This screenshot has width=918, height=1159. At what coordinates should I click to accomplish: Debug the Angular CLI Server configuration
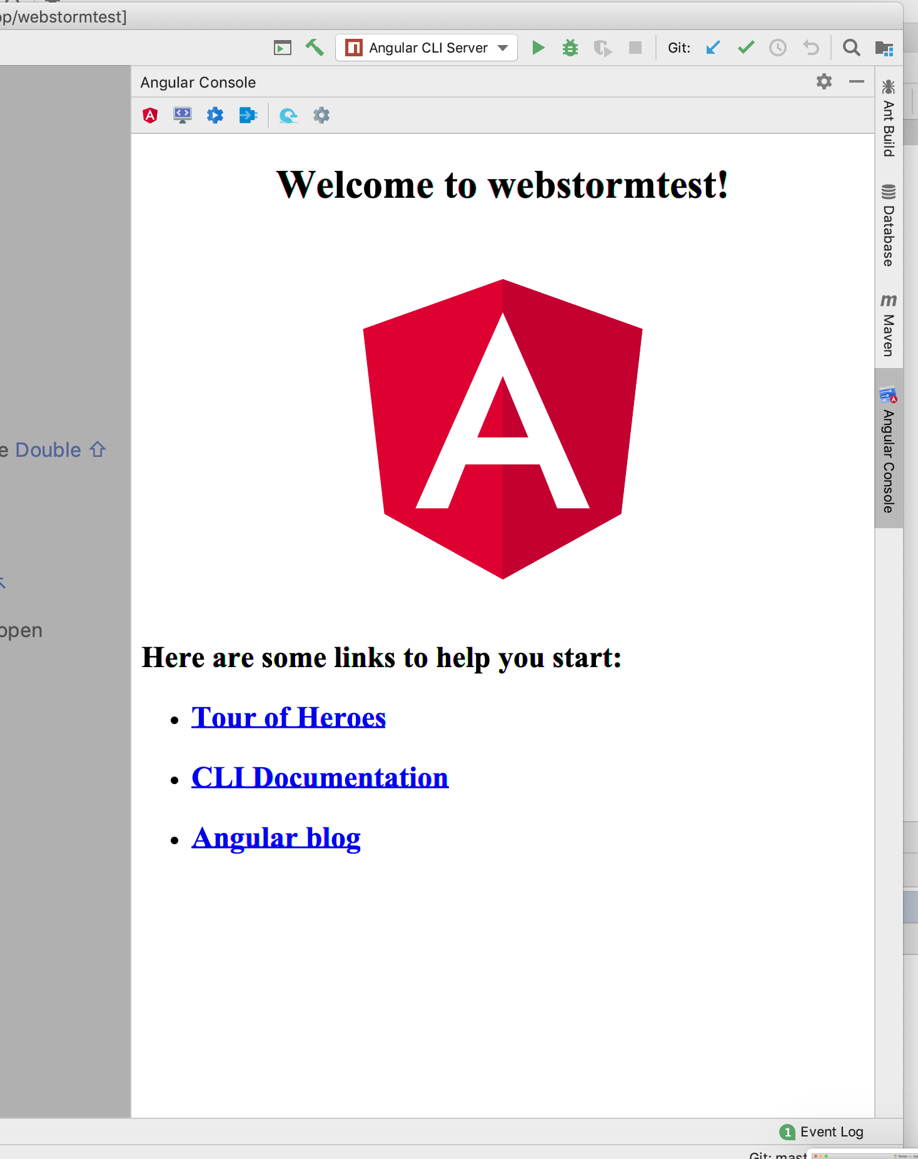[570, 48]
